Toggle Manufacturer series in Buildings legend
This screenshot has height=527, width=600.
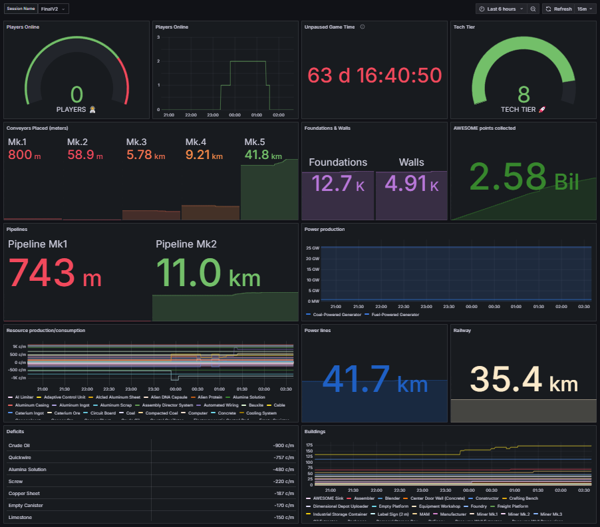(x=453, y=514)
